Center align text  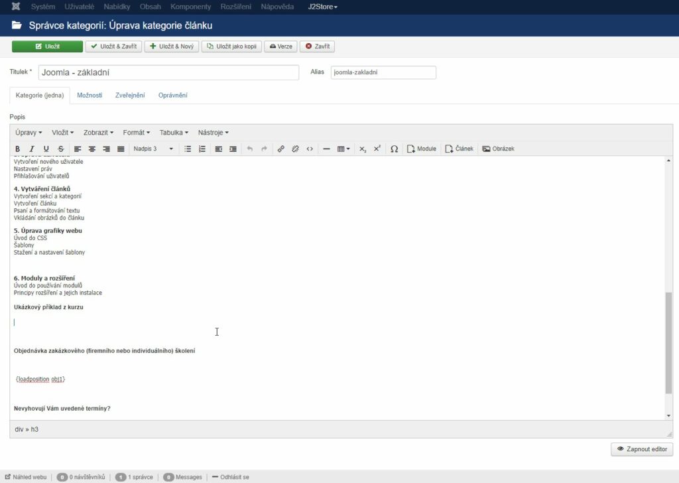pyautogui.click(x=92, y=149)
